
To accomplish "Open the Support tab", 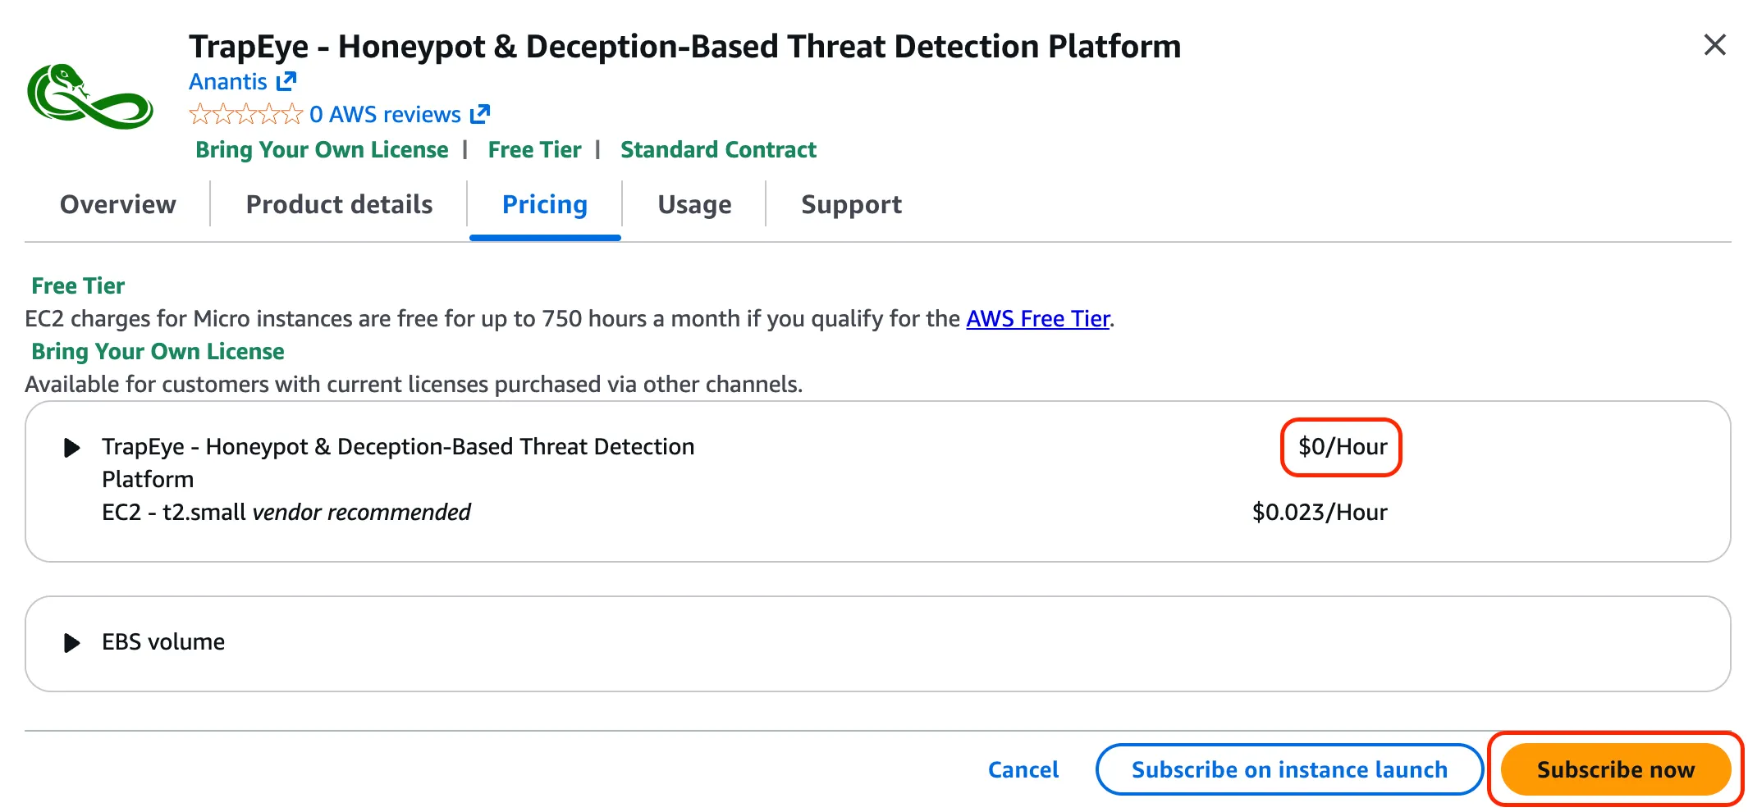I will pyautogui.click(x=851, y=204).
